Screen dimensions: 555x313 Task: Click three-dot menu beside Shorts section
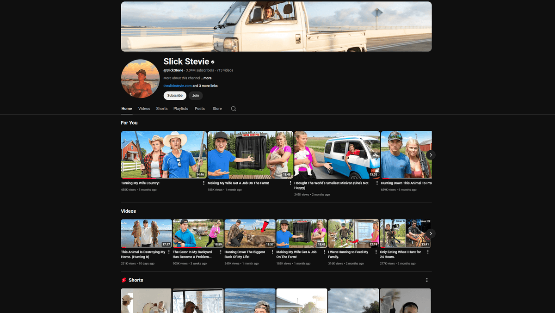click(x=427, y=280)
